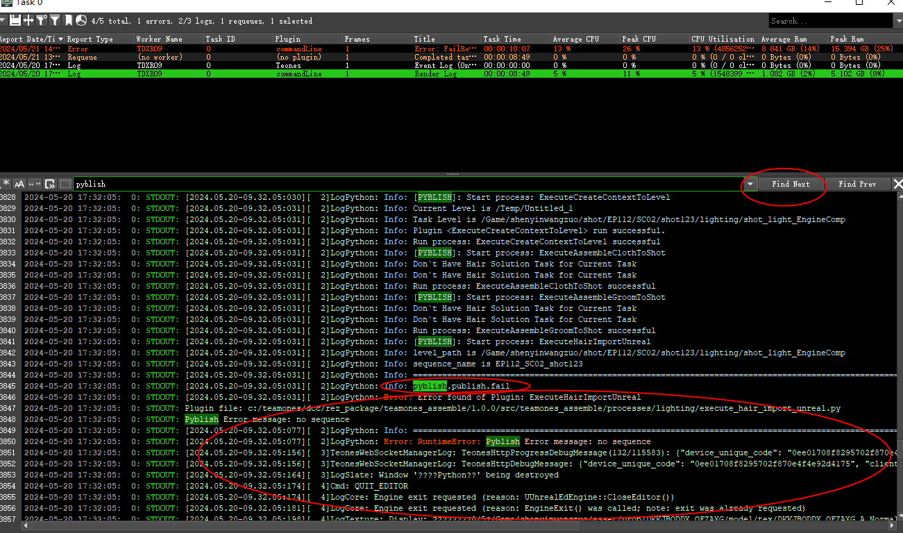Click the save (floppy disk) icon in reports toolbar

click(15, 21)
